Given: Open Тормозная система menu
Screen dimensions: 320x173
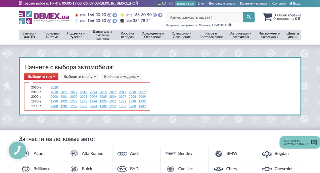Looking at the screenshot, I should click(52, 35).
